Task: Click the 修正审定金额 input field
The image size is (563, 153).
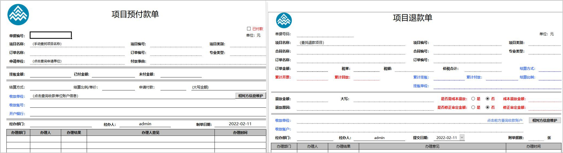Action: [545, 107]
